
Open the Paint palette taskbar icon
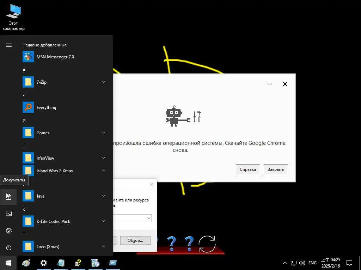pyautogui.click(x=26, y=263)
